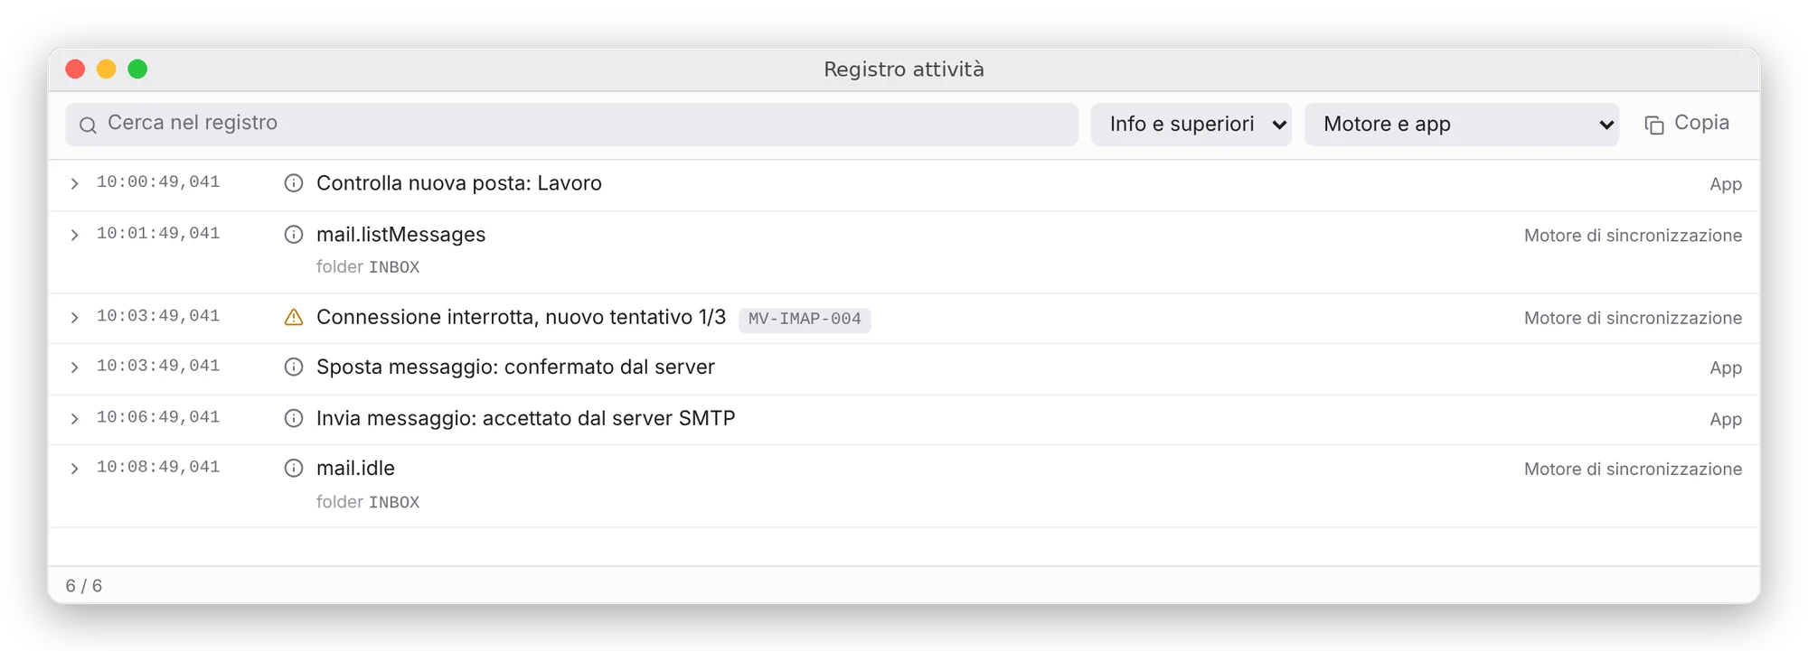Click the info icon next to mail.listMessages
The height and width of the screenshot is (651, 1808).
(294, 235)
